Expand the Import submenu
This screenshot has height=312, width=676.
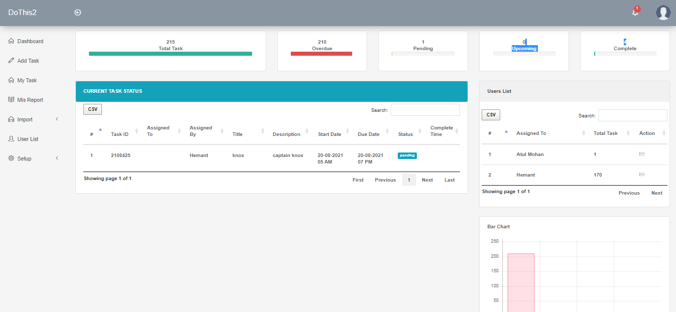point(25,119)
